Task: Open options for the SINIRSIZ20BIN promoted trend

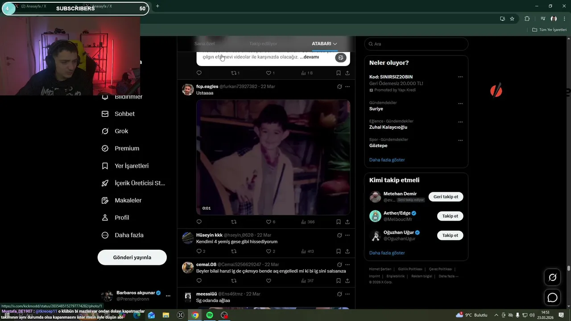Action: click(x=460, y=77)
